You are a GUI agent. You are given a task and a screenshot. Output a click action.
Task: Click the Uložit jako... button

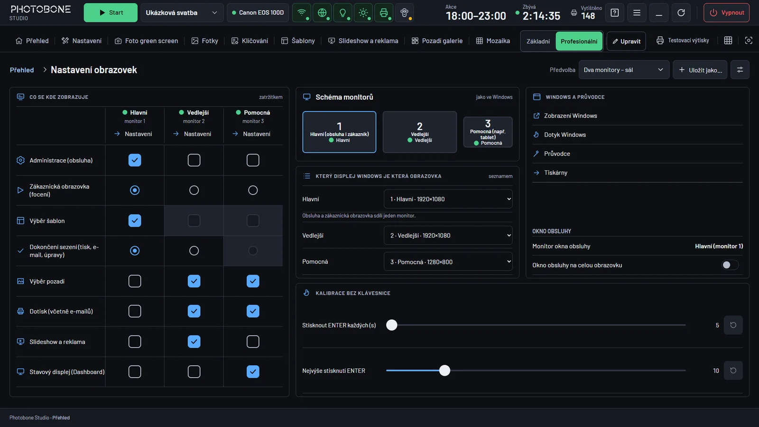point(700,70)
